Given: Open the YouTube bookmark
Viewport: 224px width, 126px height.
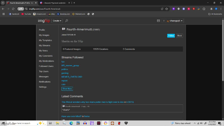Looking at the screenshot, I should tap(26, 14).
